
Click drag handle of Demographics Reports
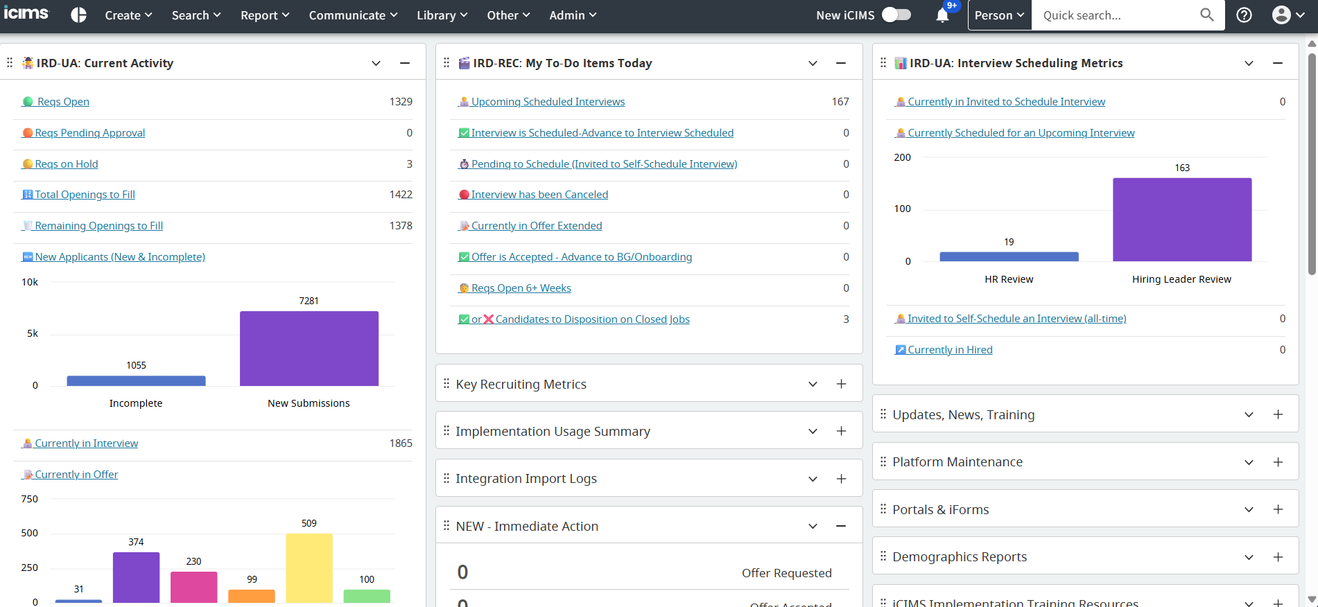point(883,556)
